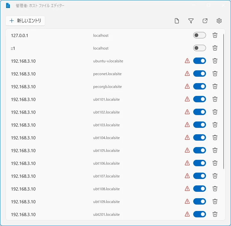This screenshot has width=231, height=226.
Task: Select the ubt102.localsite entry row
Action: 96,112
